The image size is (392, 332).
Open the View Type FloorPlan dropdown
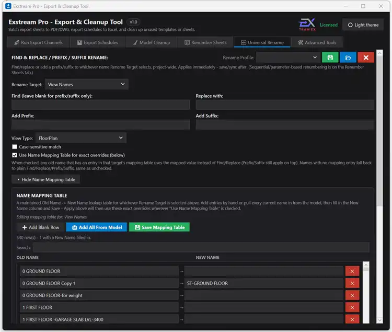click(x=80, y=138)
